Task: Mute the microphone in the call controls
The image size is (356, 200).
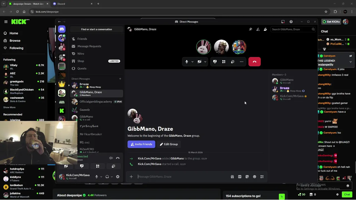Action: [187, 62]
